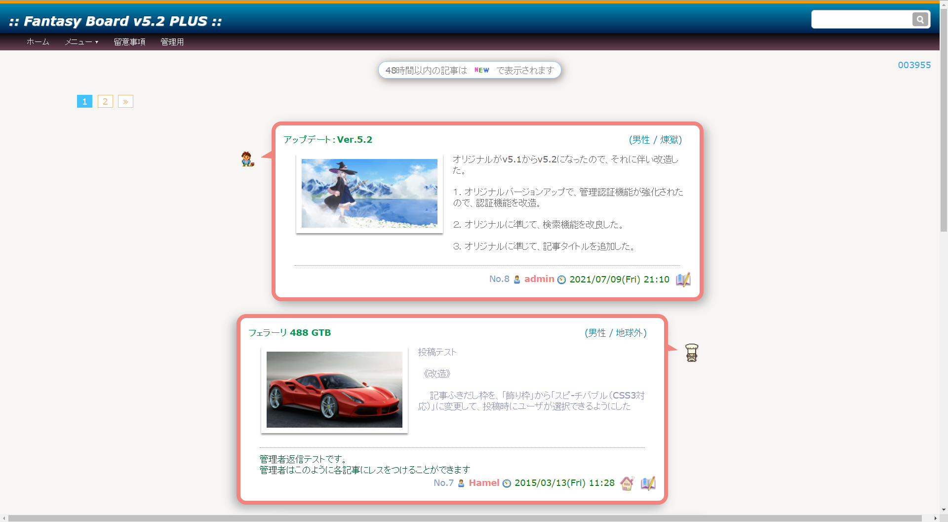Click the reply book icon on post No.8
The height and width of the screenshot is (522, 948).
click(683, 280)
